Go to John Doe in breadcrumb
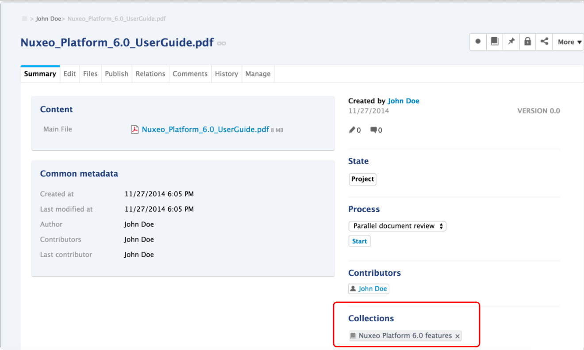This screenshot has height=350, width=584. pos(49,19)
